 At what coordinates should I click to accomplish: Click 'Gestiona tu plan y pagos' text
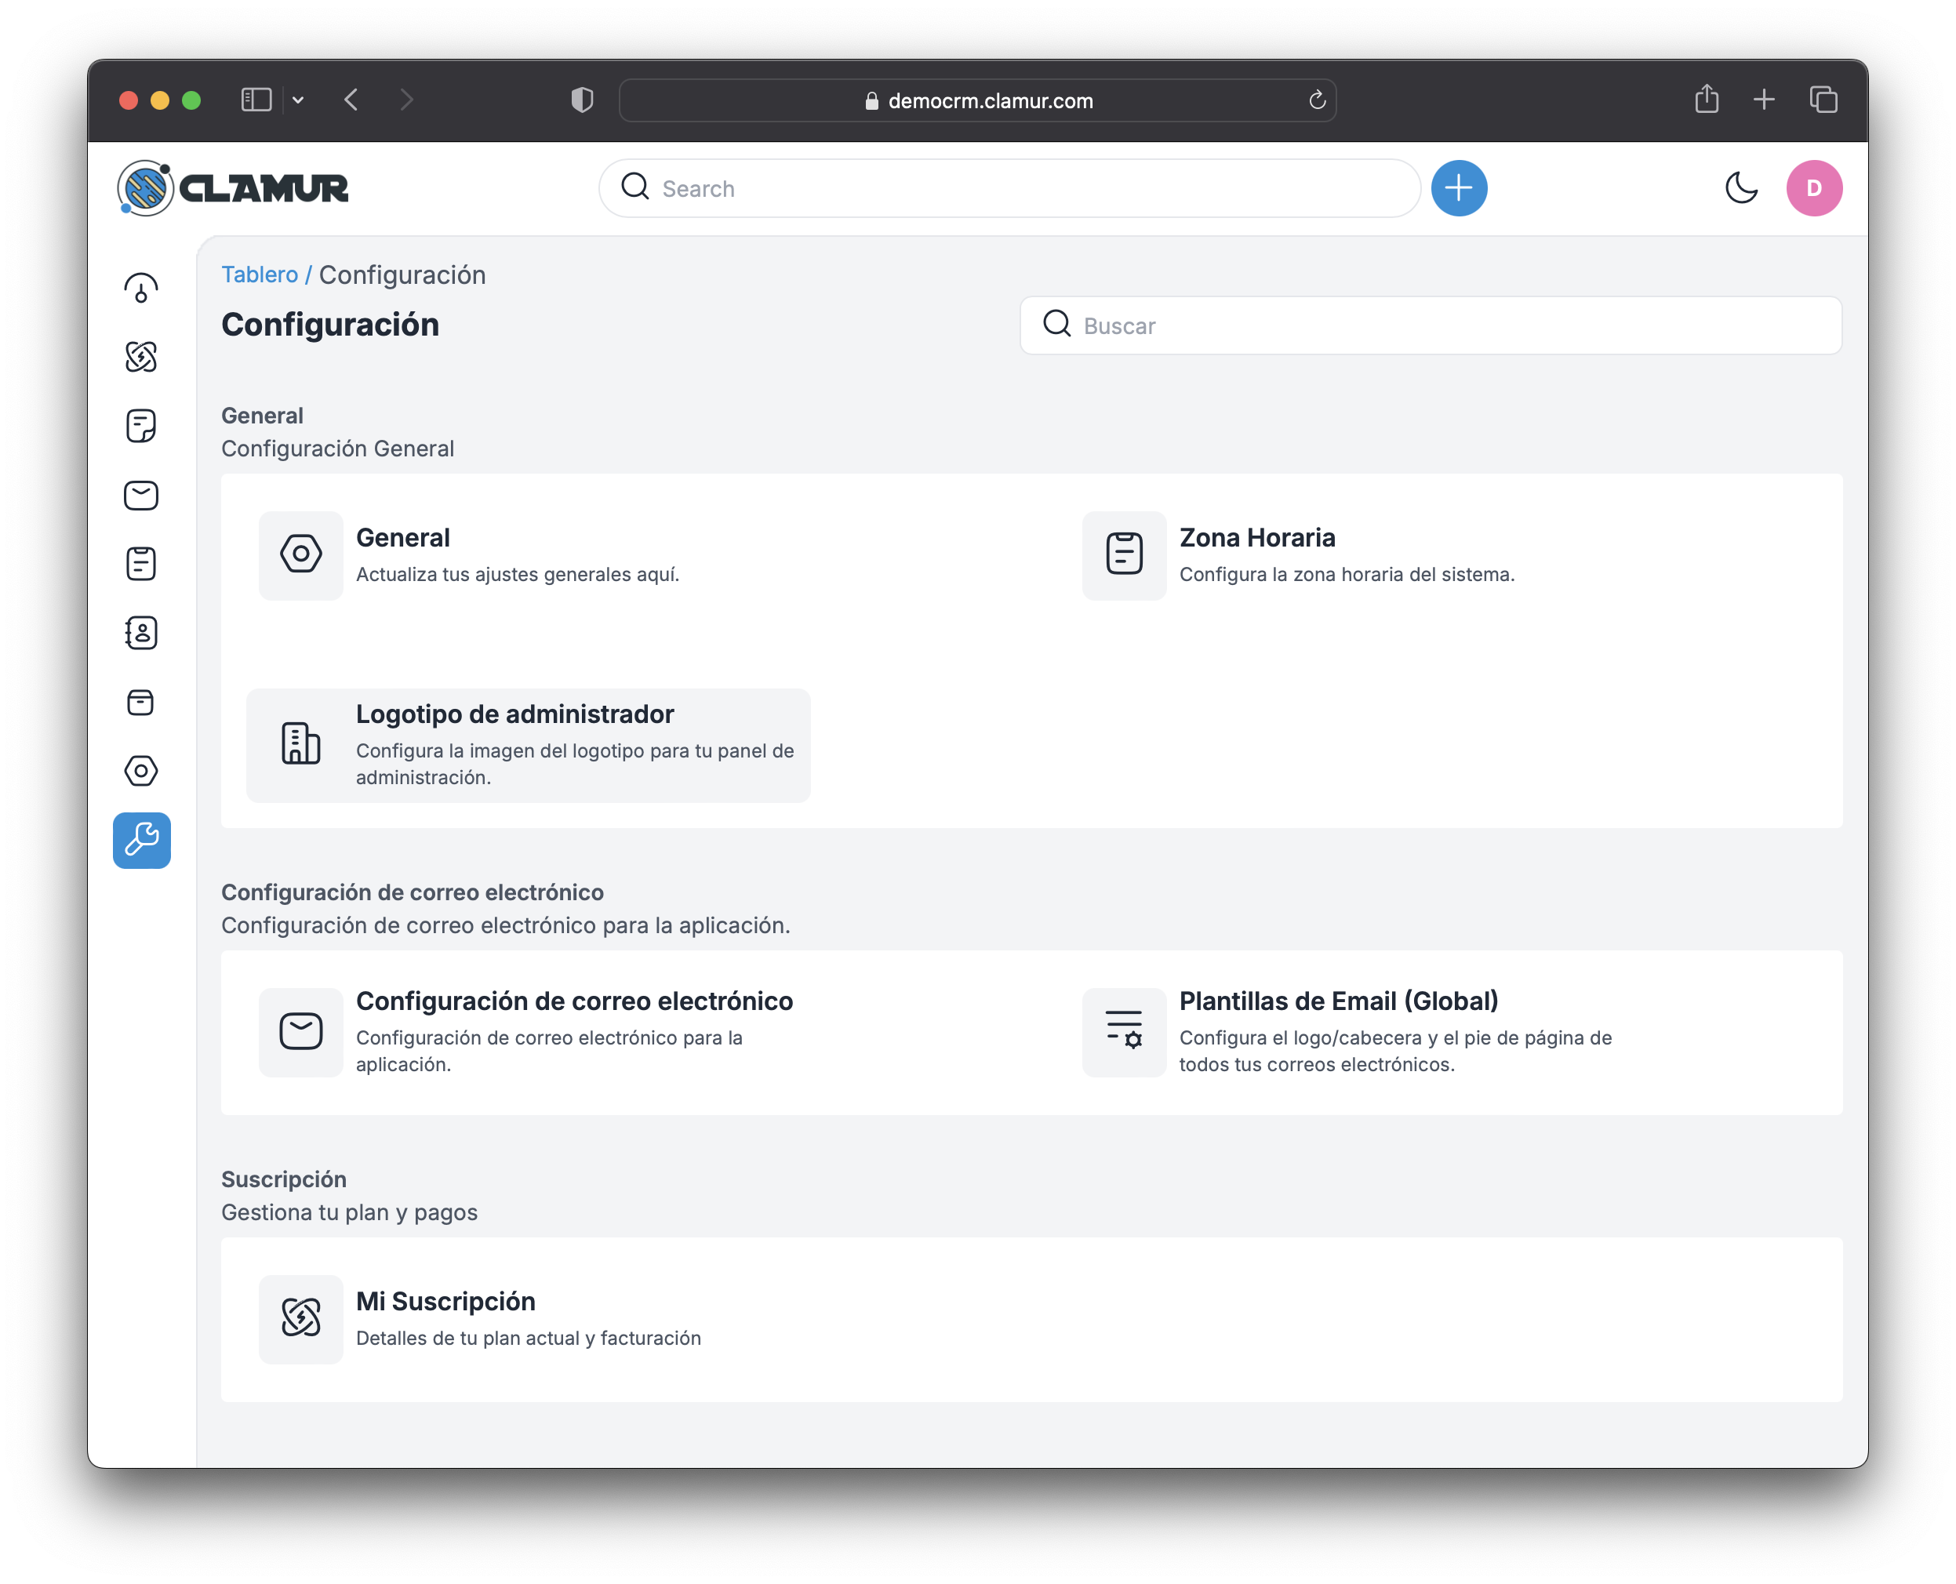click(350, 1212)
